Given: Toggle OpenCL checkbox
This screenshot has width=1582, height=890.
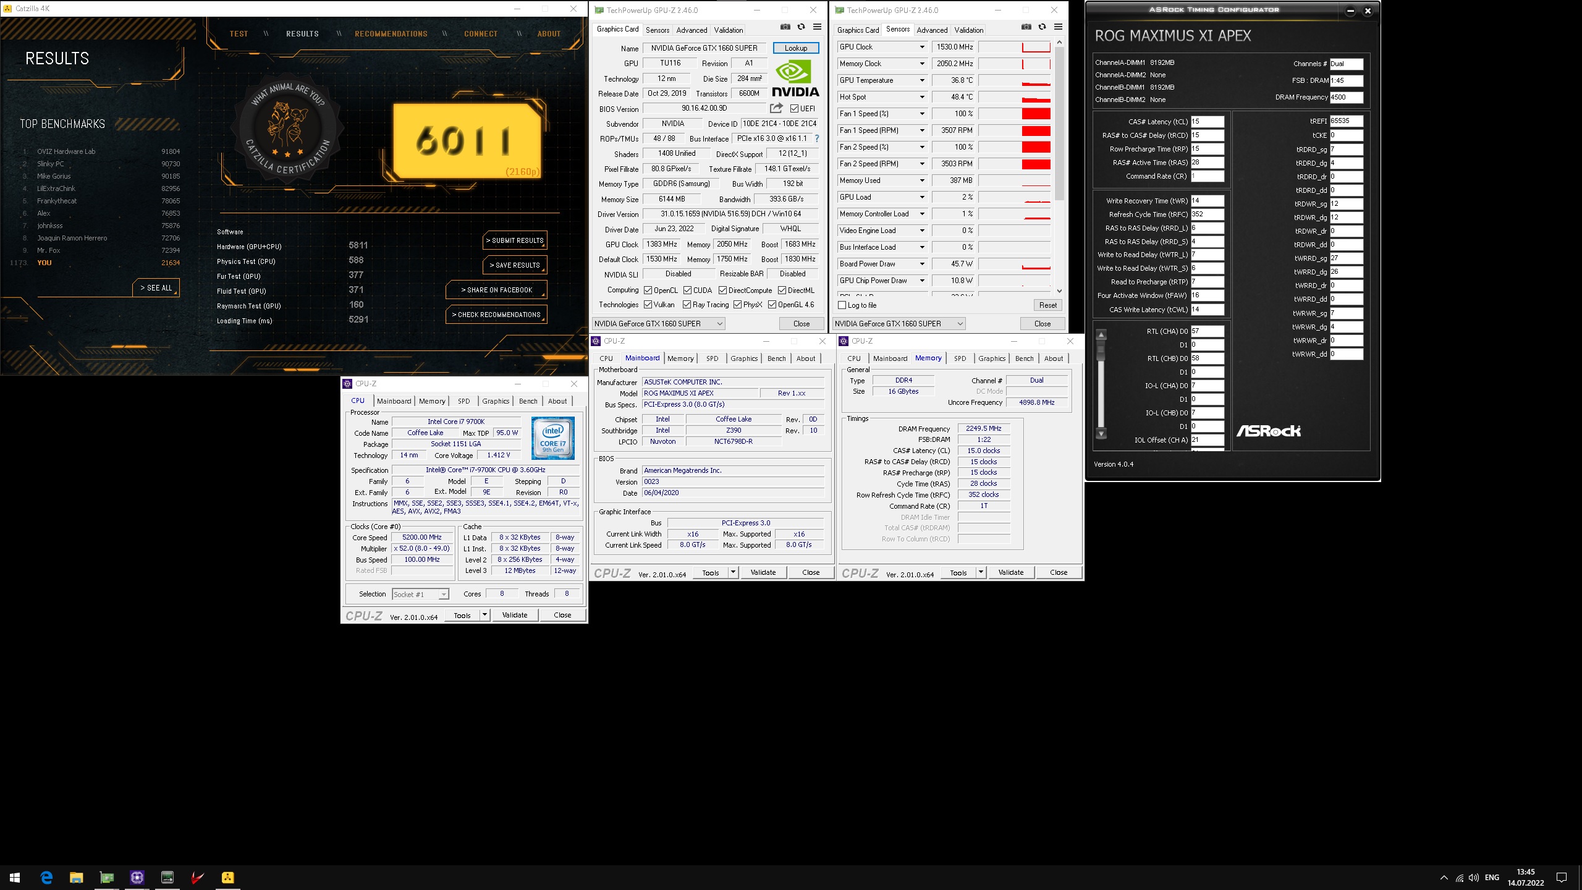Looking at the screenshot, I should pyautogui.click(x=648, y=290).
